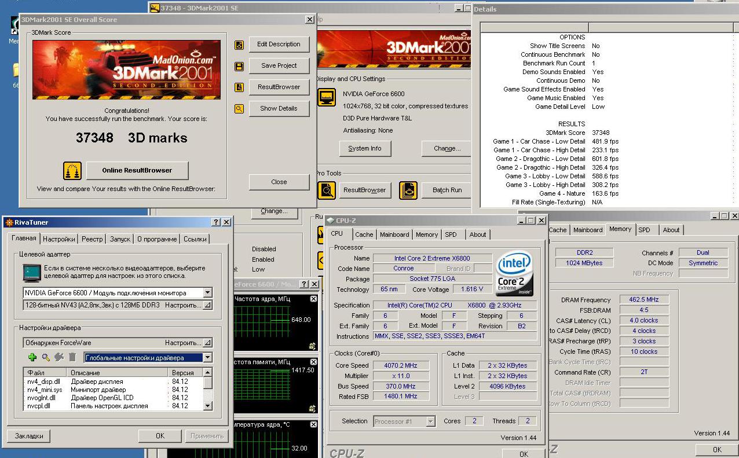Open the Mainboard tab in the front CPU-Z window
739x458 pixels.
pos(394,235)
